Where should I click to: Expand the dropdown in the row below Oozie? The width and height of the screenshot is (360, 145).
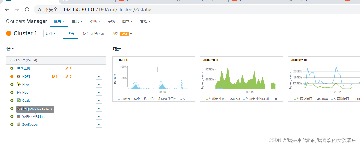pyautogui.click(x=99, y=108)
